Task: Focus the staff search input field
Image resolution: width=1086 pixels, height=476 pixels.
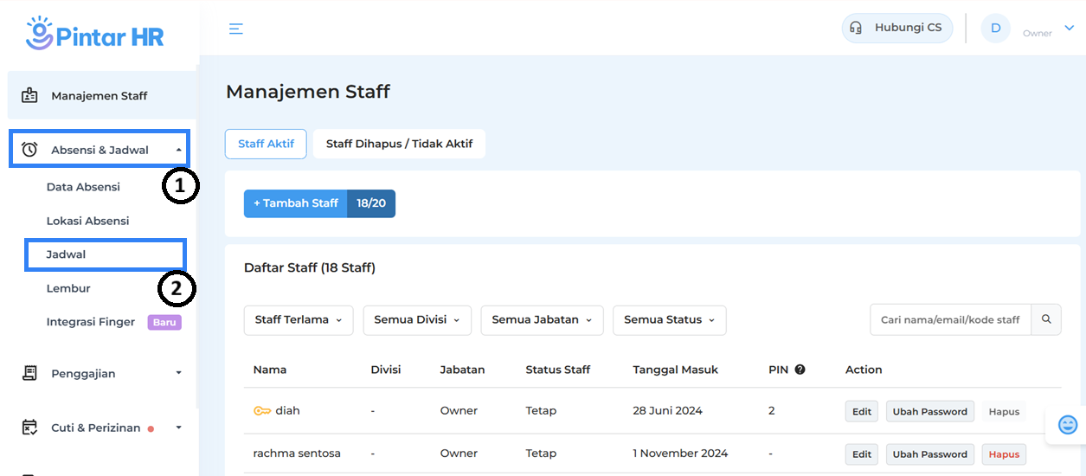Action: 950,319
